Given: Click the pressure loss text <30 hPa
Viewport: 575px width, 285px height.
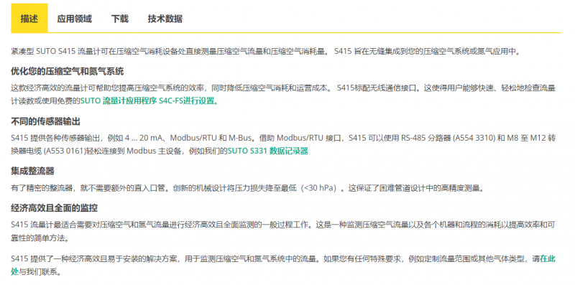Looking at the screenshot, I should (320, 188).
